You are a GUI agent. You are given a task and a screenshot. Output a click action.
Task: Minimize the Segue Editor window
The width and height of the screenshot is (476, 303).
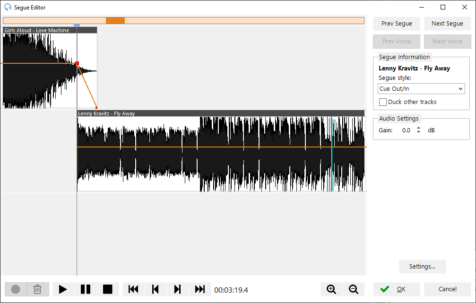click(x=421, y=7)
